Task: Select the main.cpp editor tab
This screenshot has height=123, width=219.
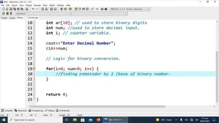Action: click(x=33, y=18)
